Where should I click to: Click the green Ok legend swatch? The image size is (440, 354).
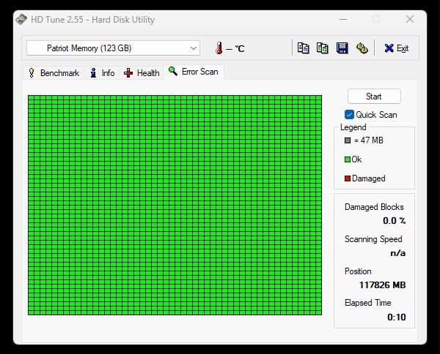(x=348, y=159)
